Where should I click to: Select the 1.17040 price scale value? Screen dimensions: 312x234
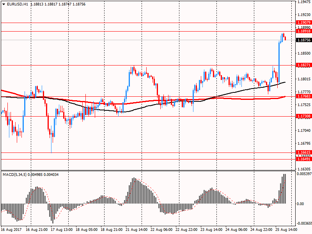coord(304,131)
